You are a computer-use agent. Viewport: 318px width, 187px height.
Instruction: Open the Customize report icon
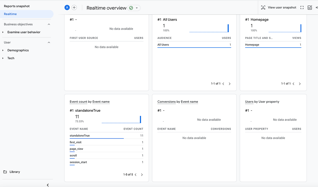click(x=310, y=7)
